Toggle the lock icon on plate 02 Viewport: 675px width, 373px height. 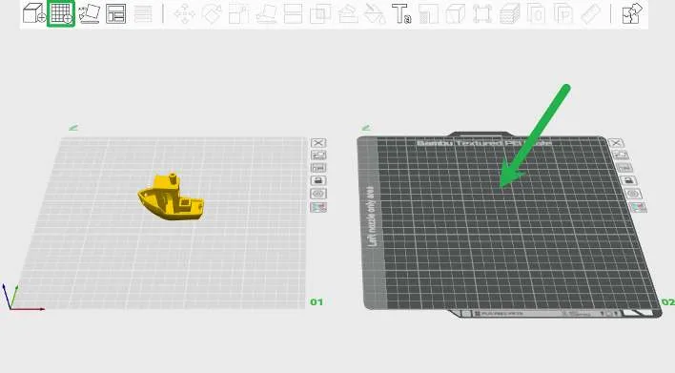[x=628, y=181]
